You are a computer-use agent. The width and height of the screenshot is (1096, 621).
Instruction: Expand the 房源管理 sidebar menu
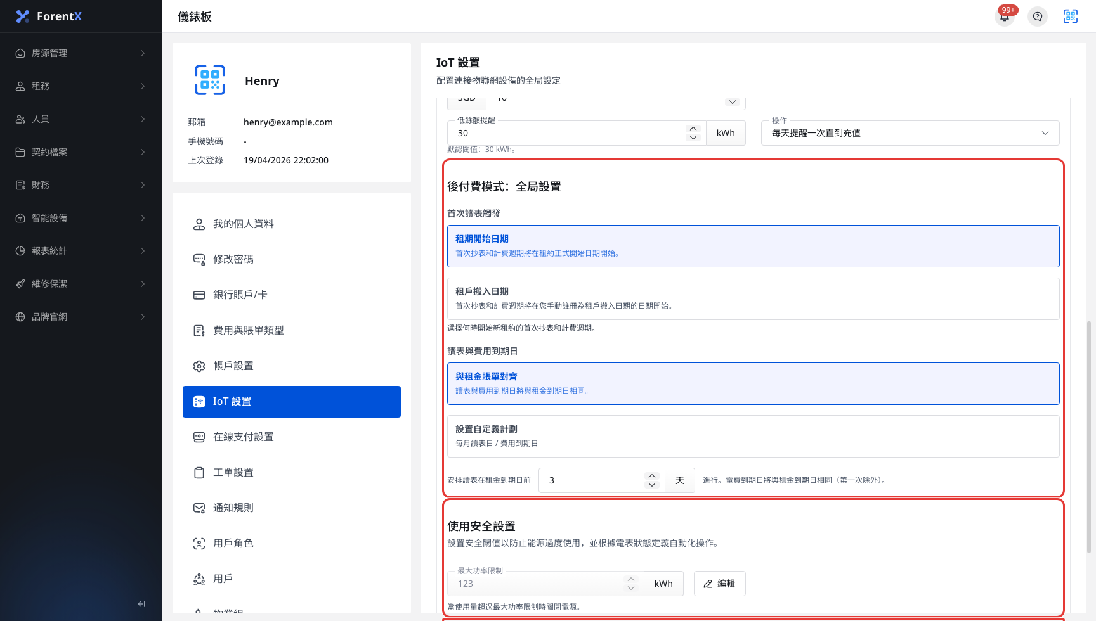(x=81, y=53)
